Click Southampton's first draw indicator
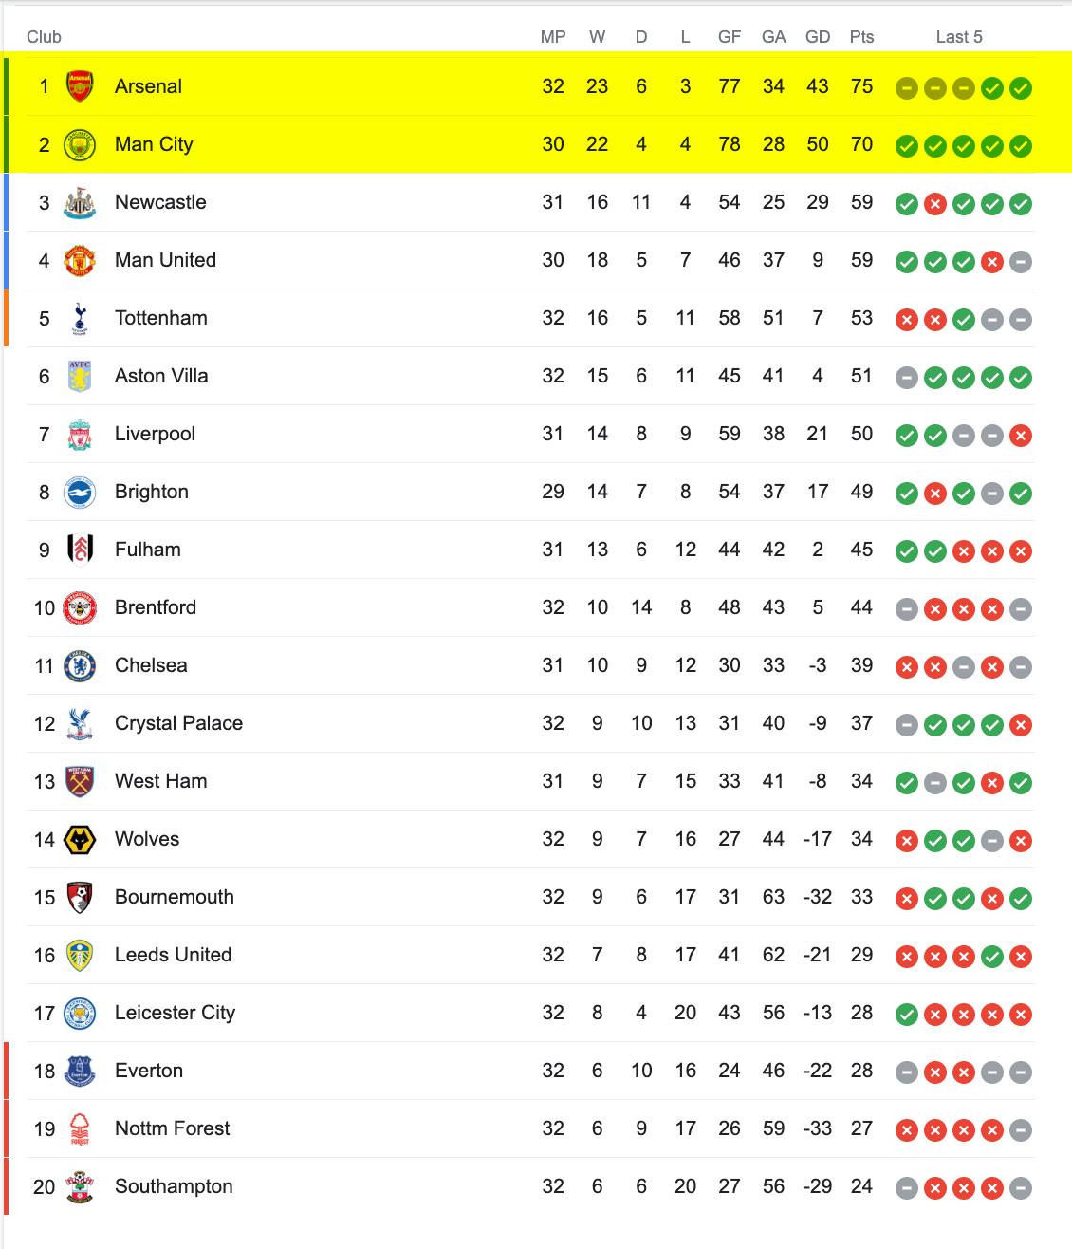 point(907,1188)
